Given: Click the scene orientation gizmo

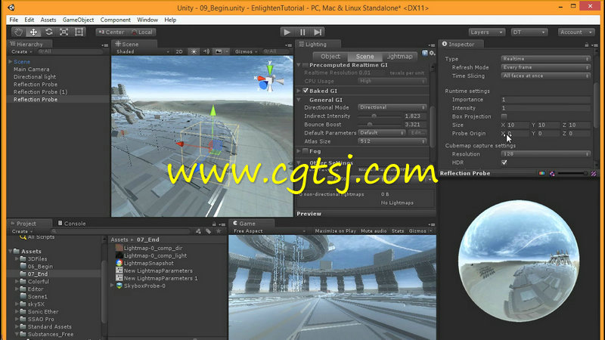Looking at the screenshot, I should (269, 79).
